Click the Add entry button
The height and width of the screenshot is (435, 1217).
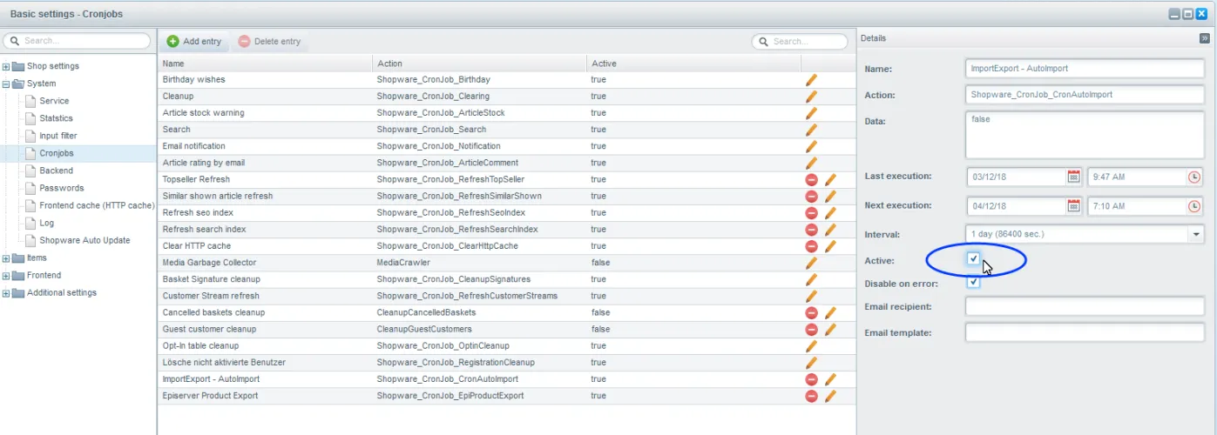click(x=194, y=41)
